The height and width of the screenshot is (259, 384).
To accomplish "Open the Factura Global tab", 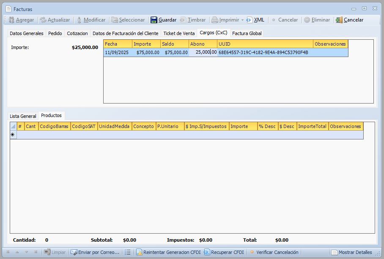I will coord(247,33).
